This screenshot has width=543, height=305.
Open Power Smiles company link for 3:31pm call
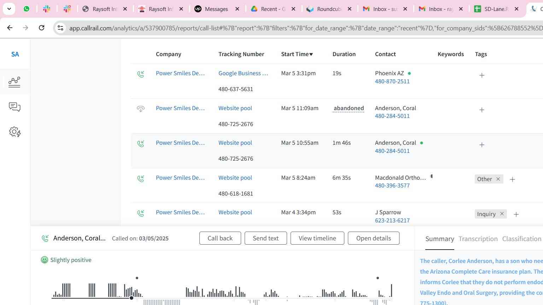click(180, 73)
